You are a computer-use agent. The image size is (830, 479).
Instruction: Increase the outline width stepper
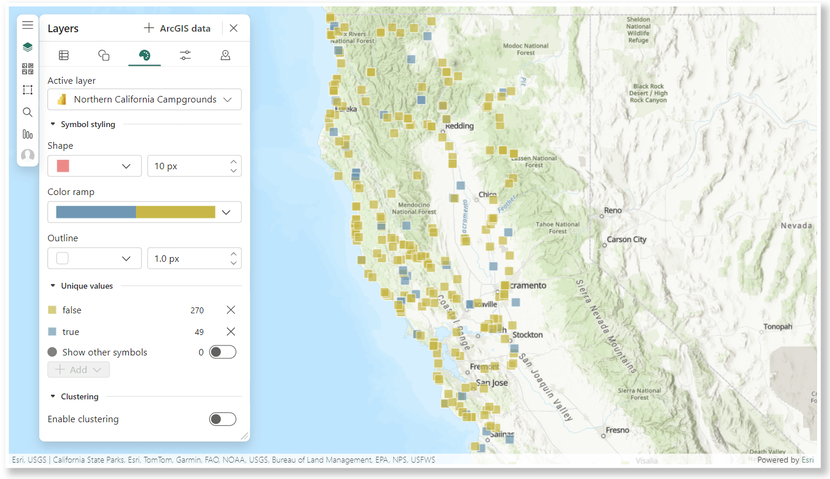coord(234,254)
